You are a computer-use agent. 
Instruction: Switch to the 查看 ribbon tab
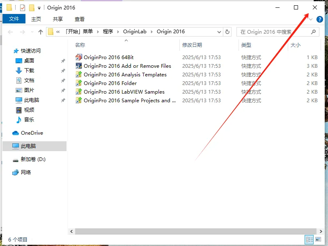(80, 19)
